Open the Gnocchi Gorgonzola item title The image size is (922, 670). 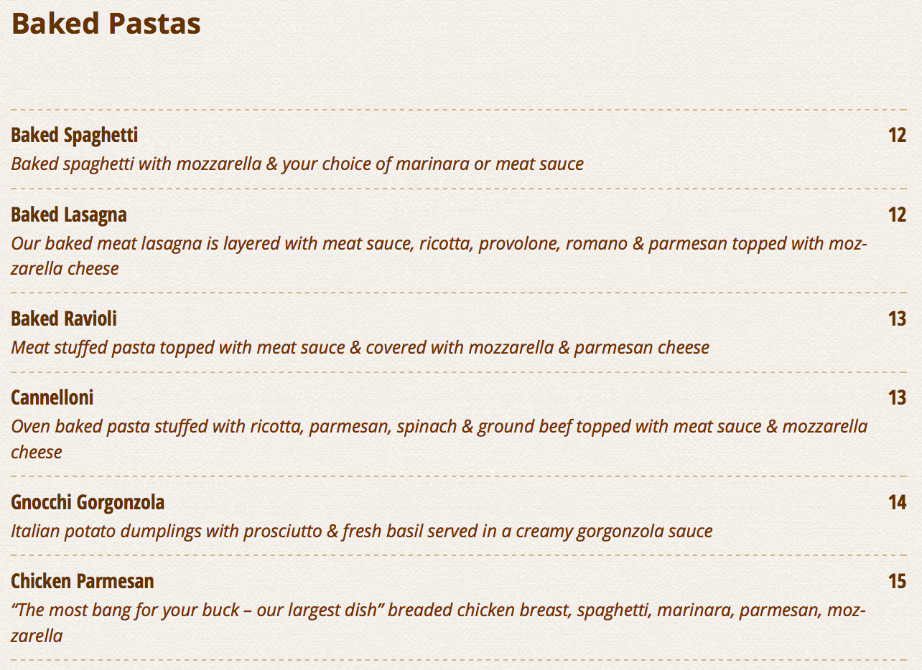(88, 502)
